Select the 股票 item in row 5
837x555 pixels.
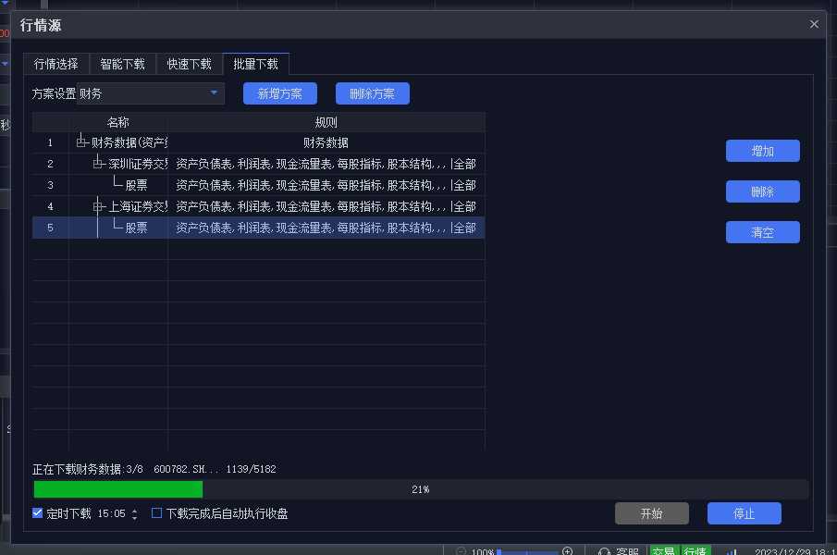coord(136,228)
